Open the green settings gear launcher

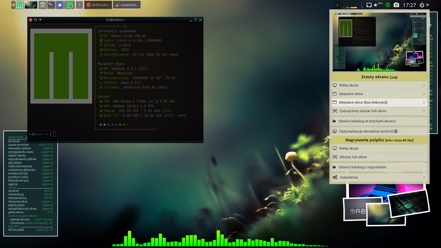point(70,5)
